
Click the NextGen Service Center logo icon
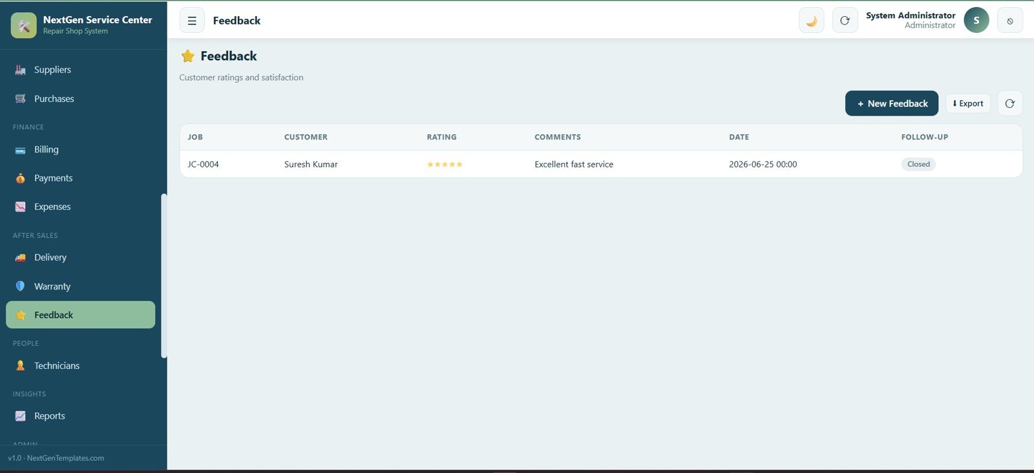[x=24, y=25]
